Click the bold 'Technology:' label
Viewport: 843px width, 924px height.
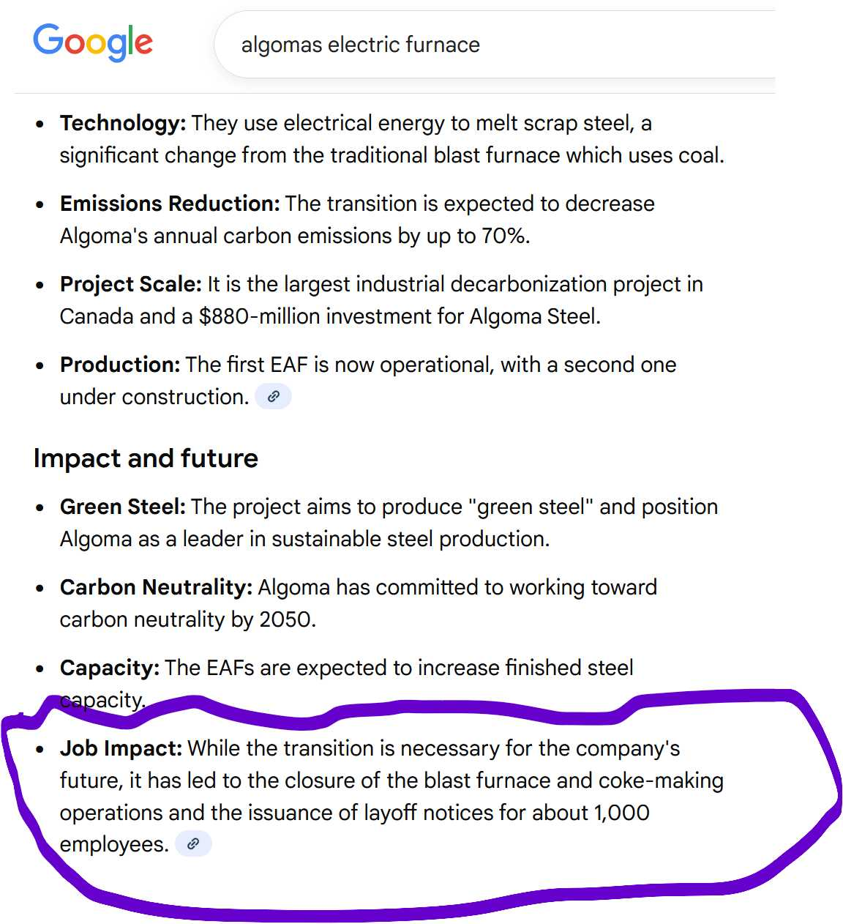tap(123, 123)
